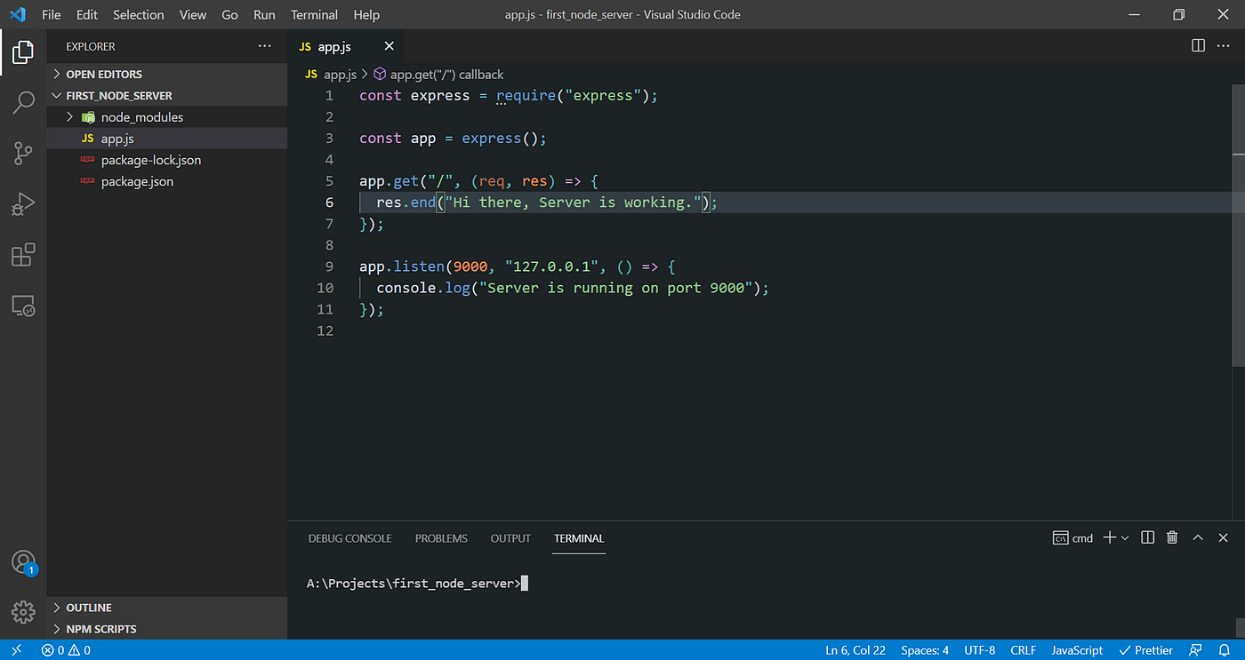Open the new terminal dropdown arrow
Image resolution: width=1245 pixels, height=660 pixels.
click(1125, 537)
